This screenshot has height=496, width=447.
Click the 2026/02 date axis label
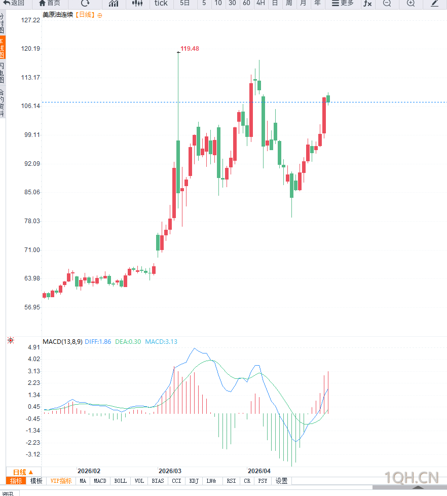click(89, 471)
